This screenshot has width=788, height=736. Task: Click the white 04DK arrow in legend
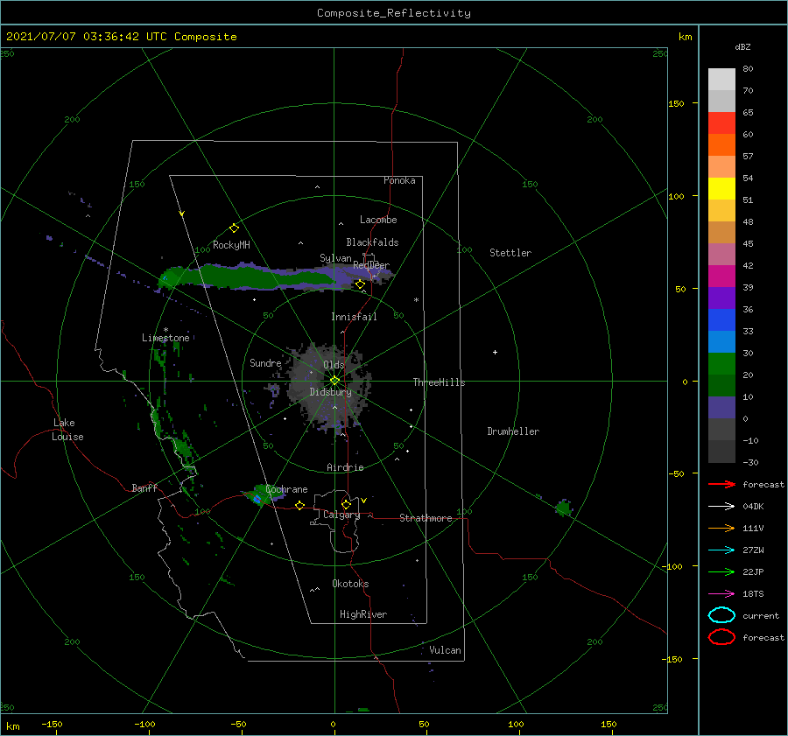[x=721, y=506]
